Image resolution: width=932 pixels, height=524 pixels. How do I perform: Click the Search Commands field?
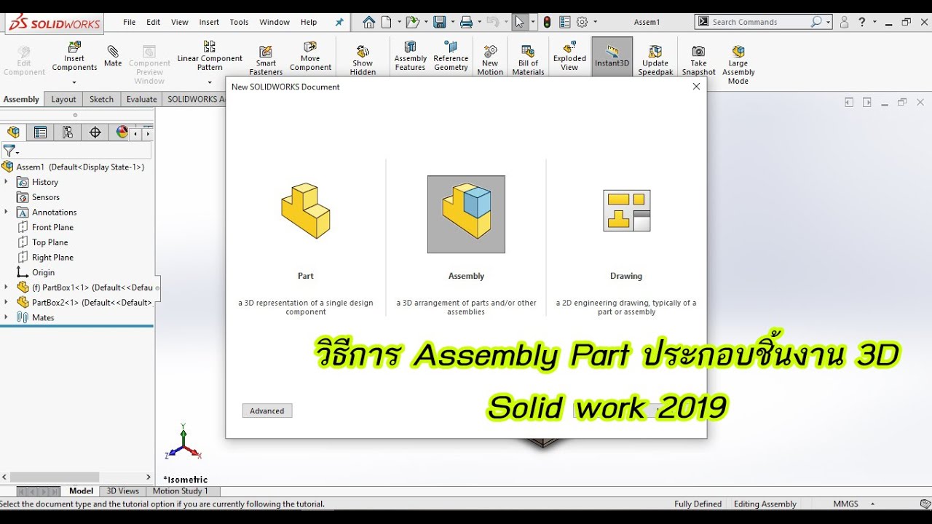tap(763, 22)
